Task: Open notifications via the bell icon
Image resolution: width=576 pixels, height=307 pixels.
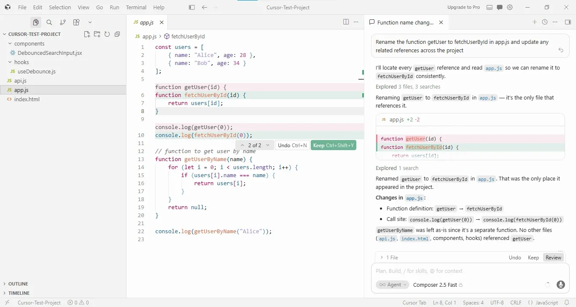Action: tap(567, 303)
